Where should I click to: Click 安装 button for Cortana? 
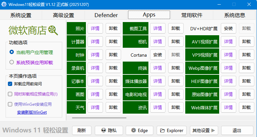coord(158,55)
